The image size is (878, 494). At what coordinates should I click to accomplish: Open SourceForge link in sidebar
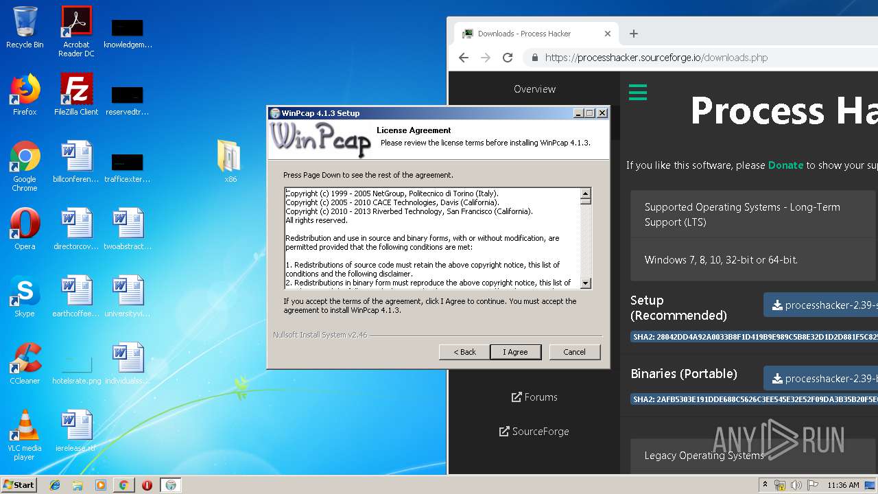coord(534,432)
